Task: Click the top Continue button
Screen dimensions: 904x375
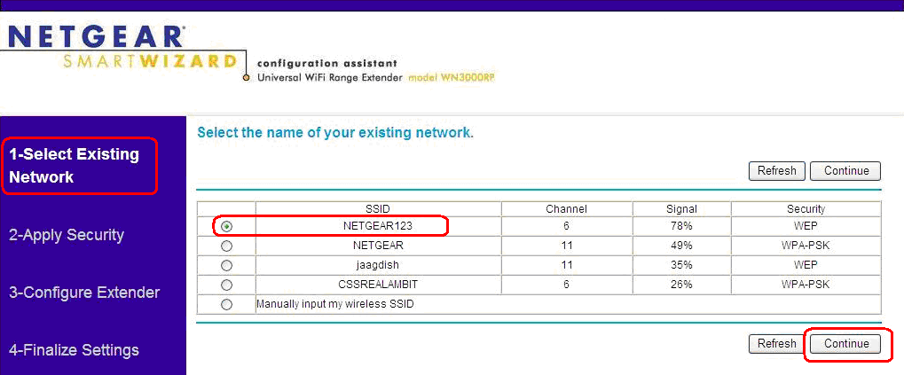Action: pos(845,171)
